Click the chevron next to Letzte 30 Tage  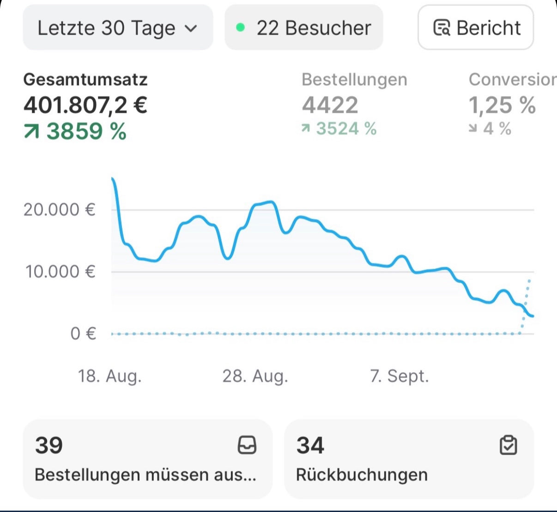(x=191, y=29)
